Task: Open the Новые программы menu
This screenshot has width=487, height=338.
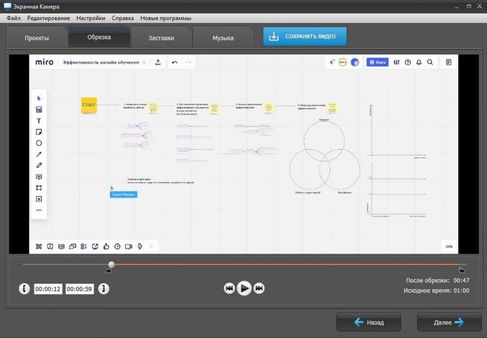Action: [x=166, y=18]
